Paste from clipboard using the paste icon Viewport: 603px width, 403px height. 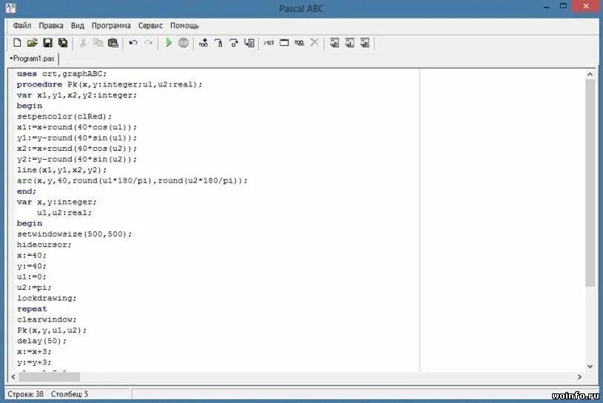pyautogui.click(x=113, y=43)
